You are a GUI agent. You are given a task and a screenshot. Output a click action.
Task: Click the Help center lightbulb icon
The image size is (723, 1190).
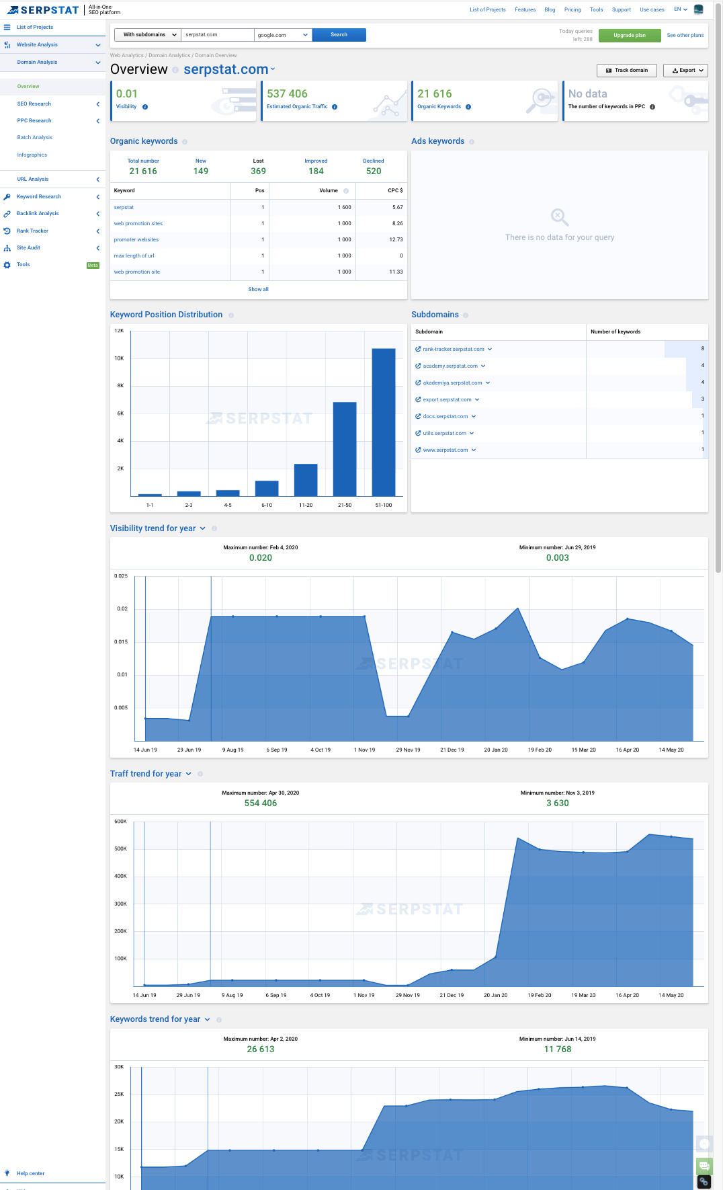click(7, 1173)
